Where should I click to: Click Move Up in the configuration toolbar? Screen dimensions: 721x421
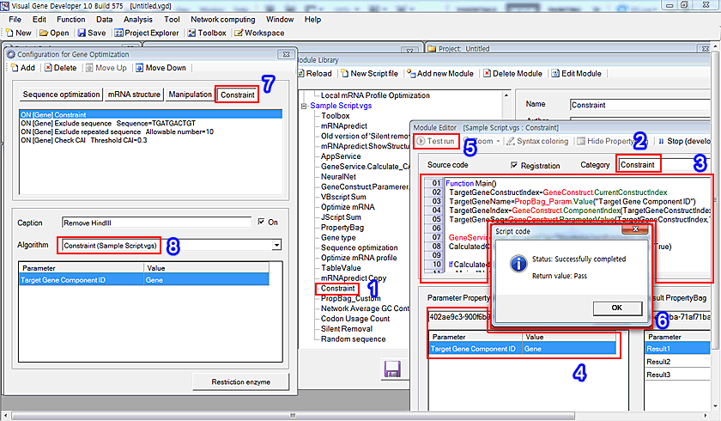point(106,68)
